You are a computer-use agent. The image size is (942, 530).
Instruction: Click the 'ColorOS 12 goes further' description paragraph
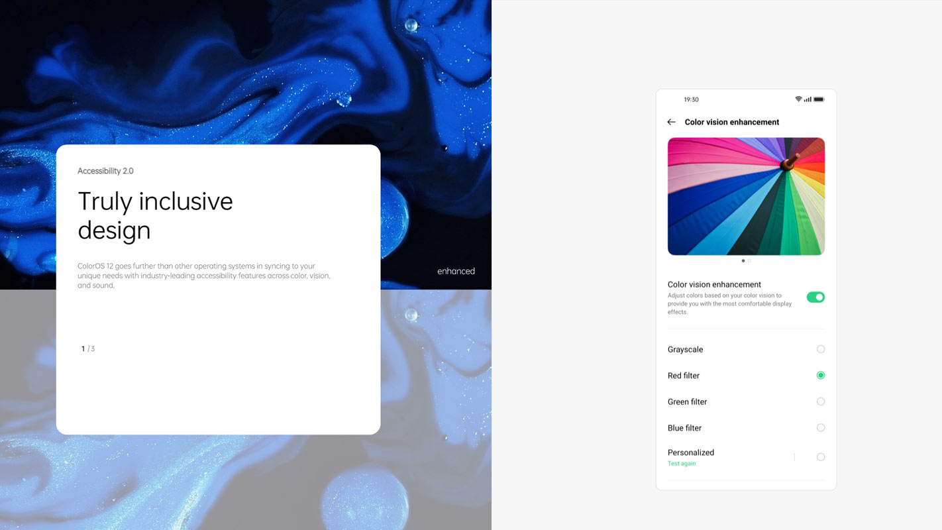click(x=204, y=276)
